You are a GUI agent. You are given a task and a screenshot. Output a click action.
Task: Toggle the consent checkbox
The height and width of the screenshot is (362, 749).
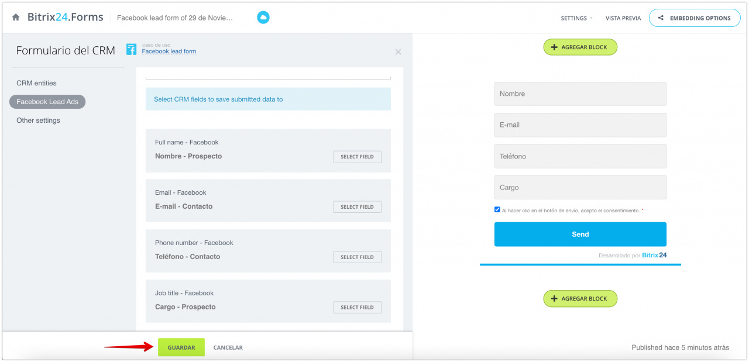497,209
